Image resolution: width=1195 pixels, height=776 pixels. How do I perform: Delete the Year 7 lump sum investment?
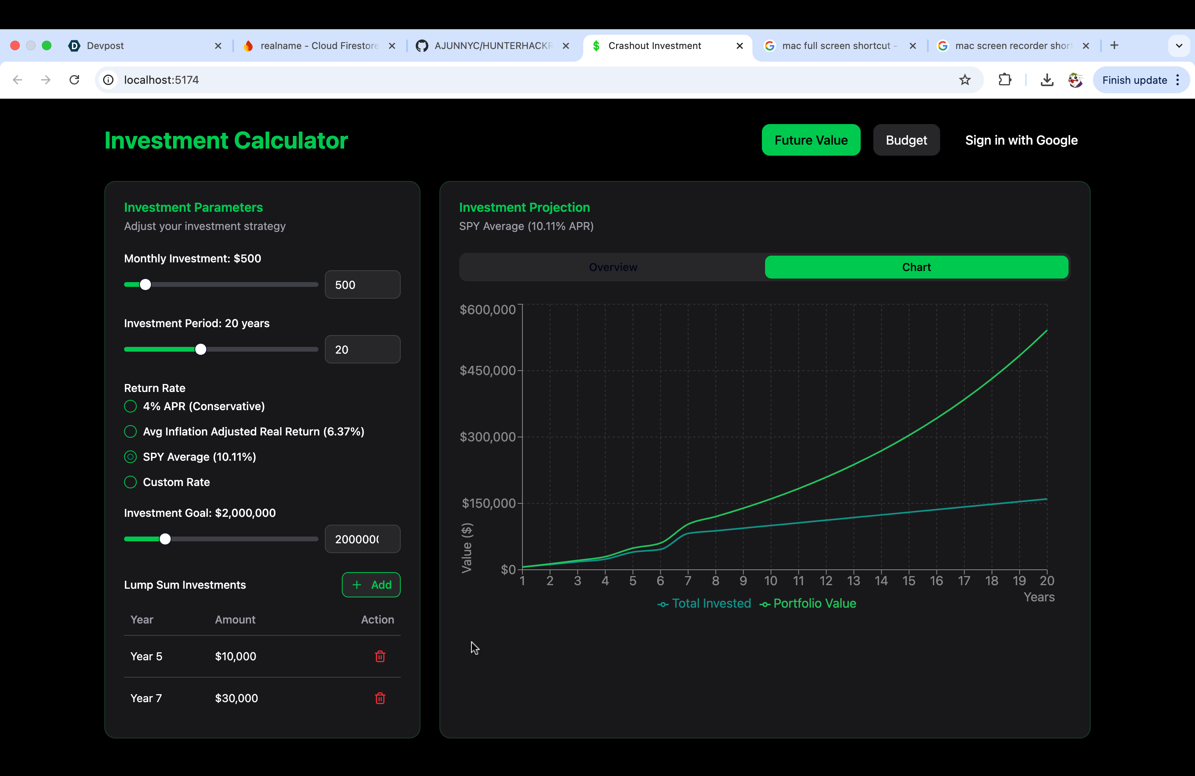coord(380,698)
